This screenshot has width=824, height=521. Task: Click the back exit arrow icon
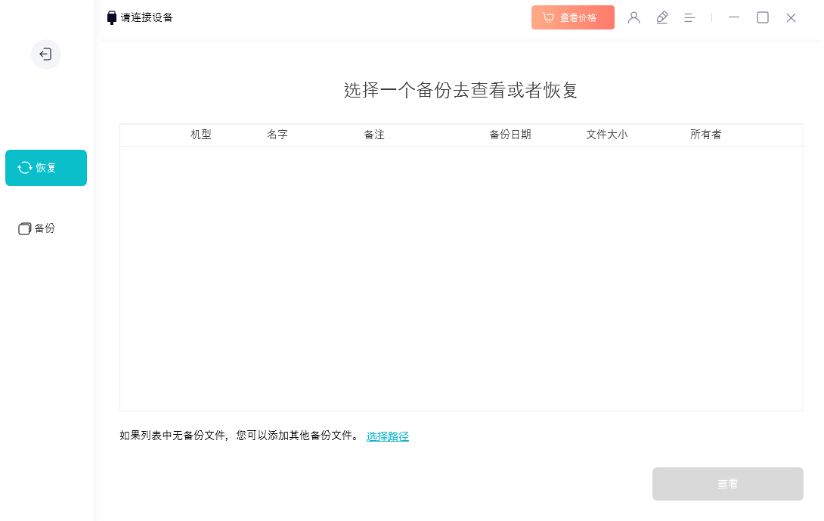tap(45, 54)
